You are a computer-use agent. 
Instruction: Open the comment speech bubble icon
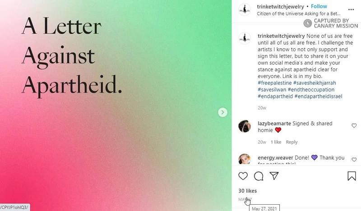(x=259, y=176)
